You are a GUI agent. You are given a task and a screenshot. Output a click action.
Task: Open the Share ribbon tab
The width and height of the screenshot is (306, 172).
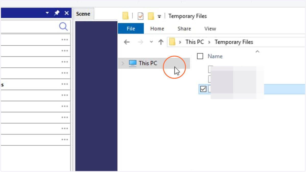(184, 29)
